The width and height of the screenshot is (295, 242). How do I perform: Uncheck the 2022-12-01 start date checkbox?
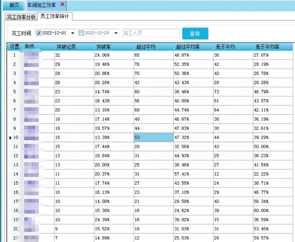(x=39, y=33)
